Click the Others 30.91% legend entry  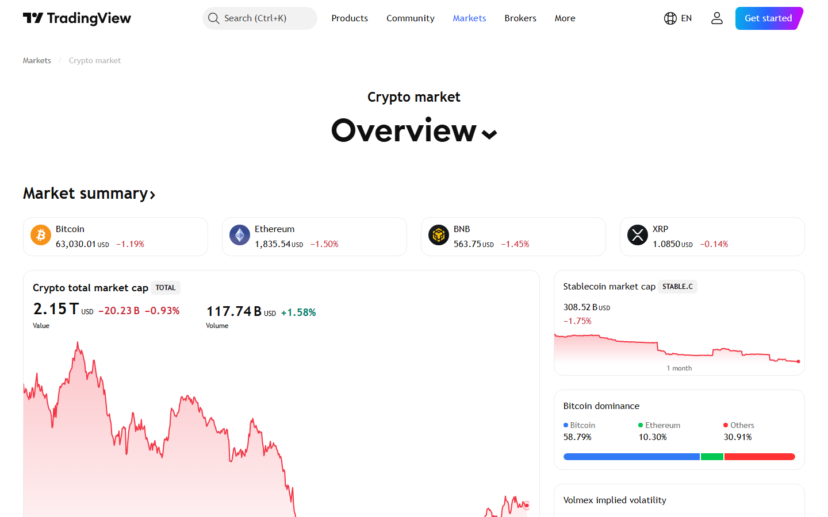[739, 431]
